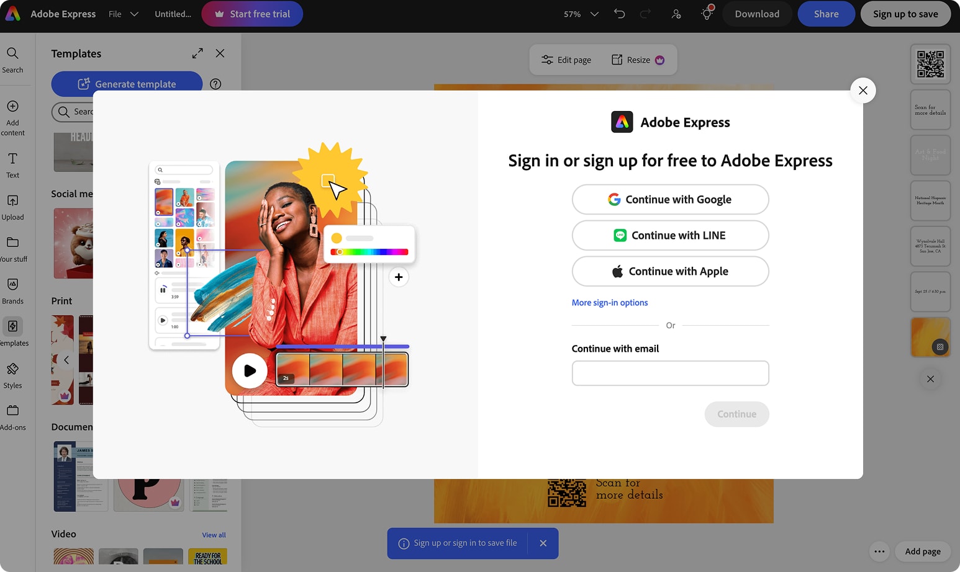960x572 pixels.
Task: Click the Untitled document name
Action: click(x=173, y=14)
